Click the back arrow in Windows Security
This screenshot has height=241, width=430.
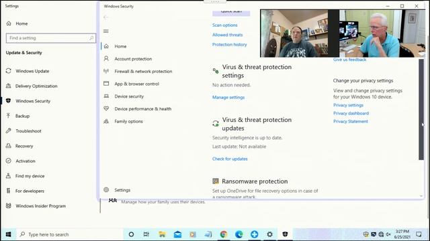(106, 17)
